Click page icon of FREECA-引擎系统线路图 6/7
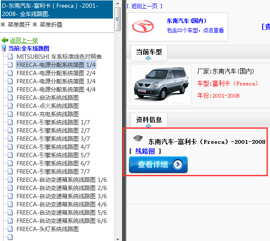 [10, 163]
